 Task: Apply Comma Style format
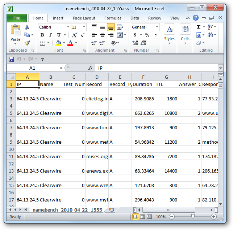pos(155,35)
